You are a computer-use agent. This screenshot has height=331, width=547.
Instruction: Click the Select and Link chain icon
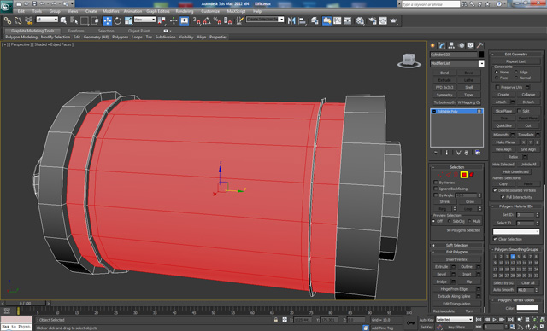point(8,20)
